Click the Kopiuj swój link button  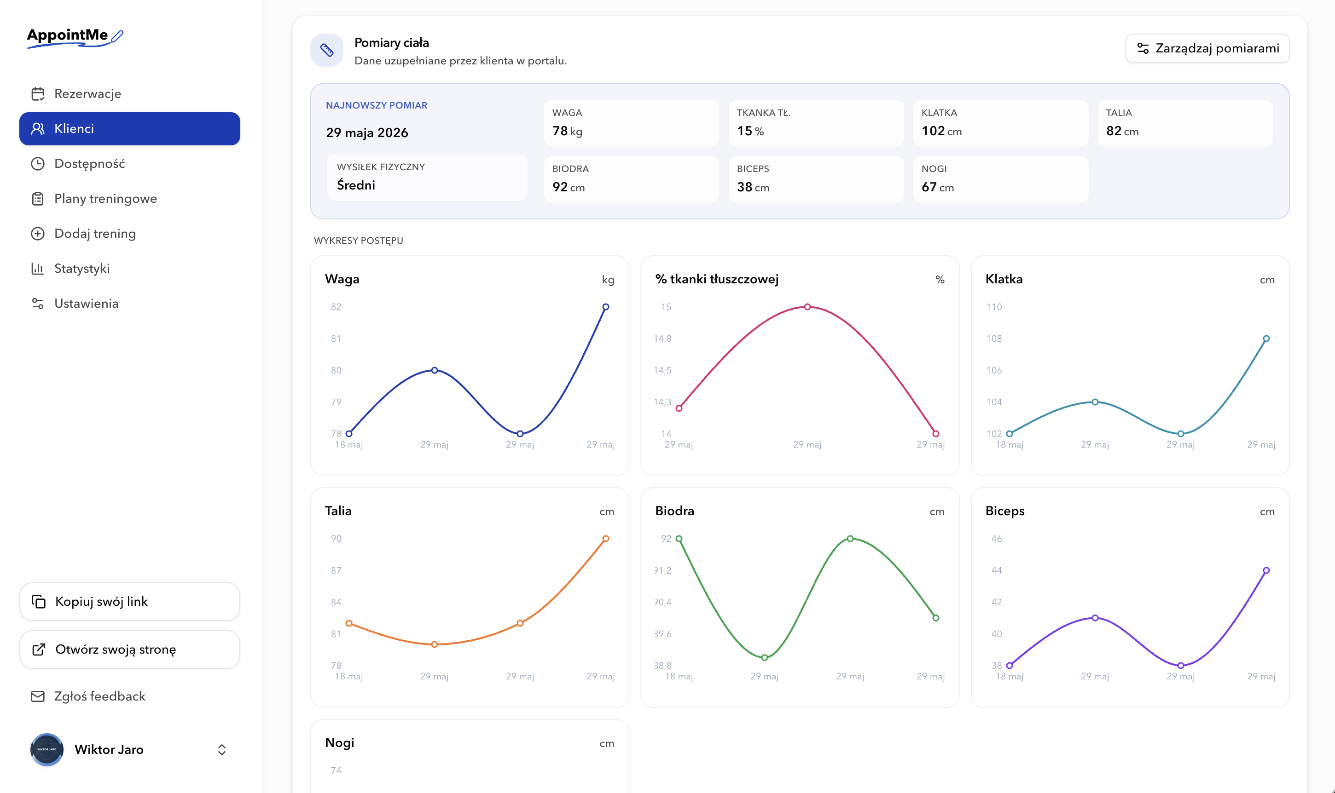tap(130, 602)
